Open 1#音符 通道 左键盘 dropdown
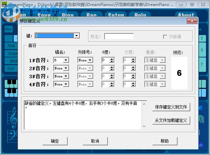This screenshot has width=210, height=155. click(x=162, y=60)
